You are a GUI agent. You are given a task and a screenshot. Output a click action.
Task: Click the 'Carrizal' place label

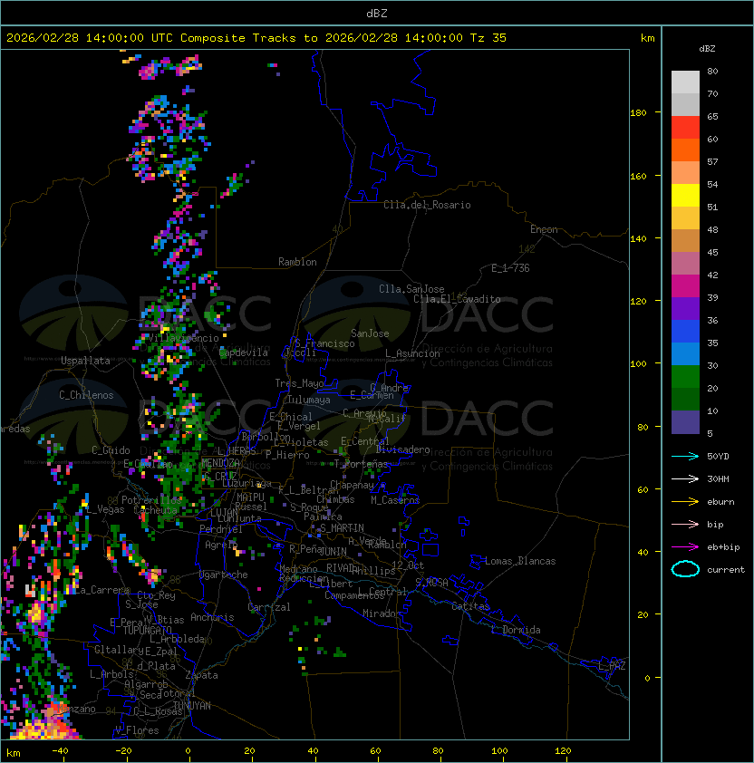[268, 607]
